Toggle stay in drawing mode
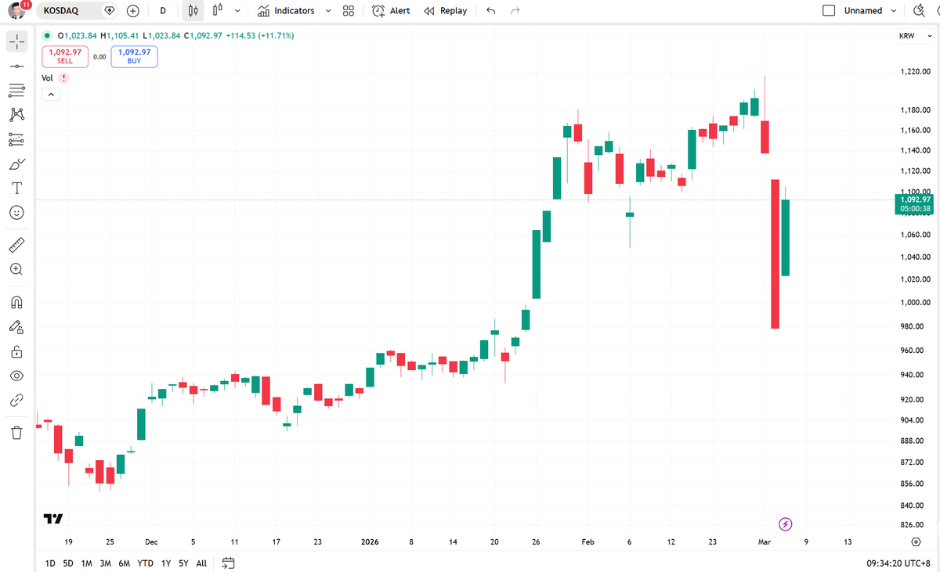 coord(16,327)
